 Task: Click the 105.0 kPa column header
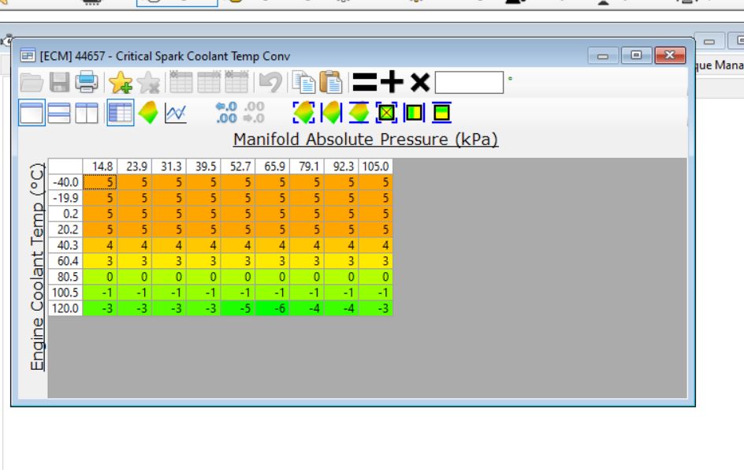(376, 166)
